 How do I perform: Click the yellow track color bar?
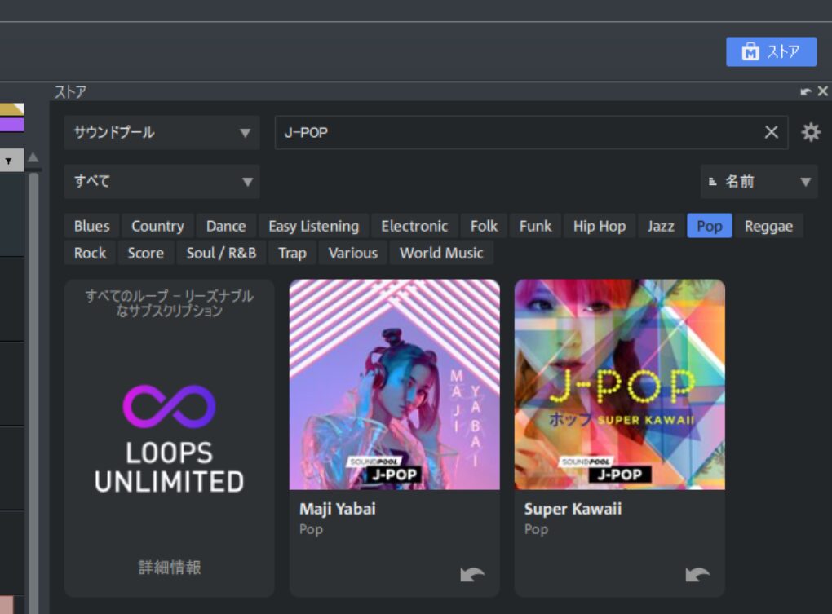pyautogui.click(x=11, y=109)
